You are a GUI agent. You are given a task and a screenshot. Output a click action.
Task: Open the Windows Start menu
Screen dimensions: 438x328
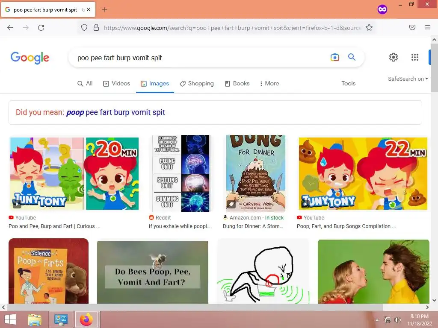tap(10, 319)
